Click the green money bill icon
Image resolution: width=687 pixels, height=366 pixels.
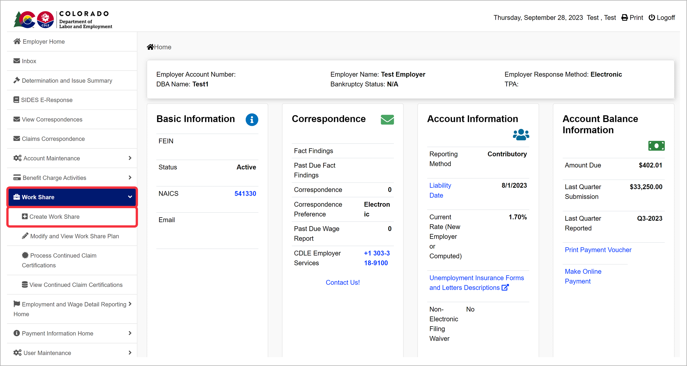pos(656,146)
